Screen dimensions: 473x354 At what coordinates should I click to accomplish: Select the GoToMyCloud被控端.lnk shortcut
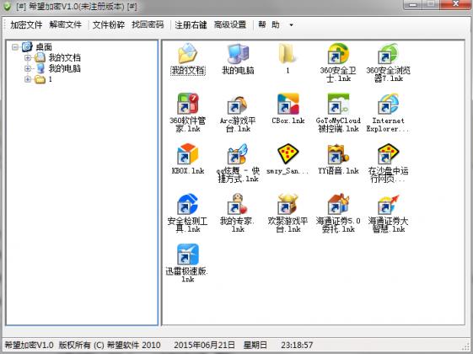(x=338, y=104)
